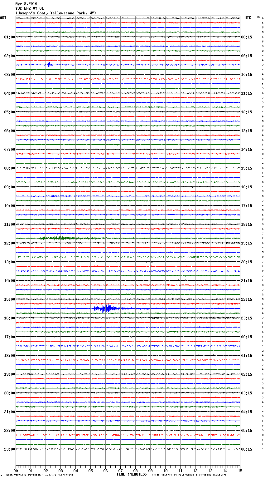This screenshot has width=265, height=479.
Task: Select the "20:00" MST time label
Action: pos(10,393)
